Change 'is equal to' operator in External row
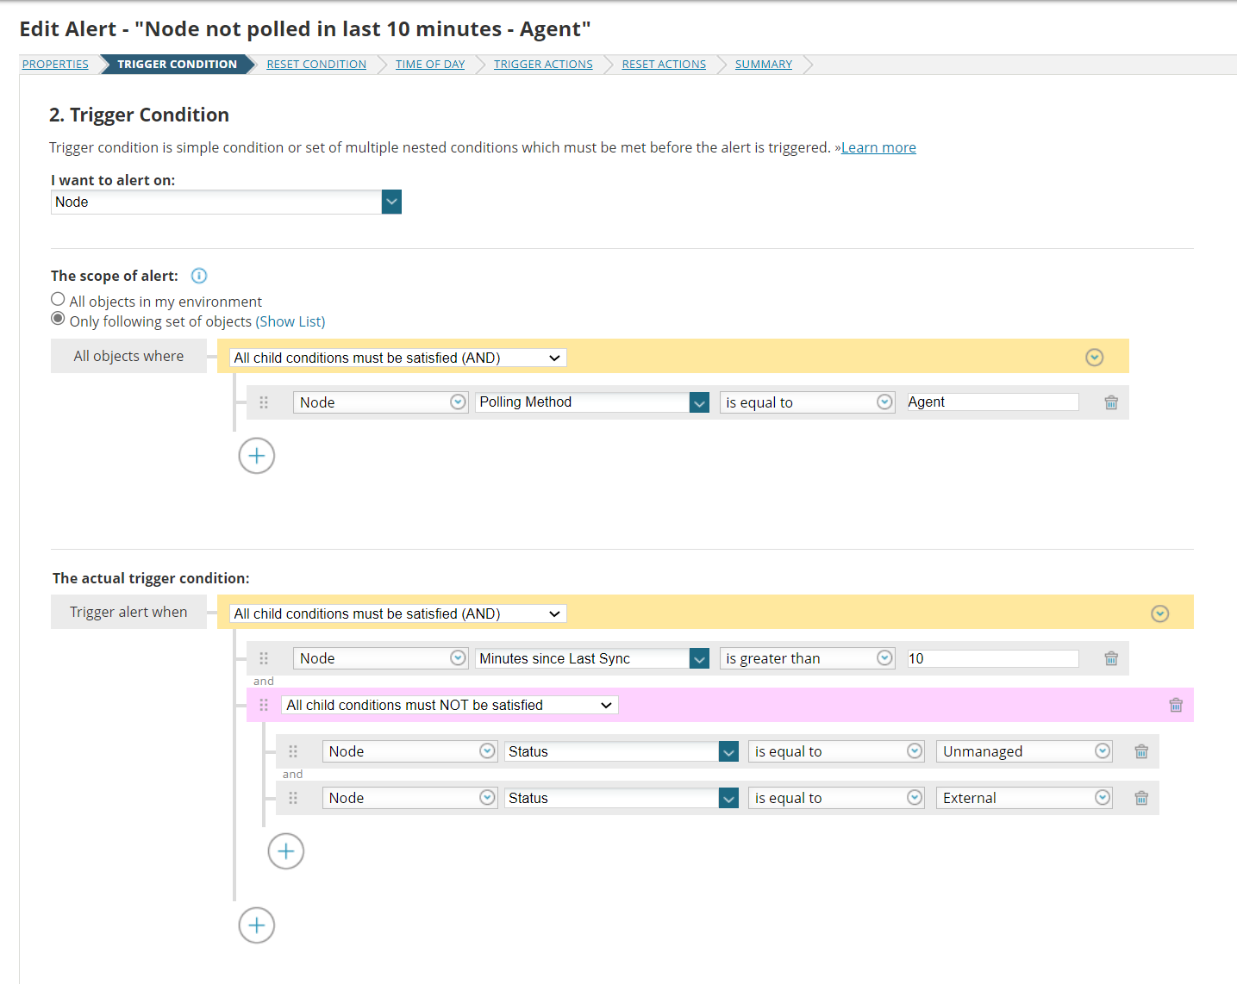This screenshot has width=1237, height=984. (836, 798)
